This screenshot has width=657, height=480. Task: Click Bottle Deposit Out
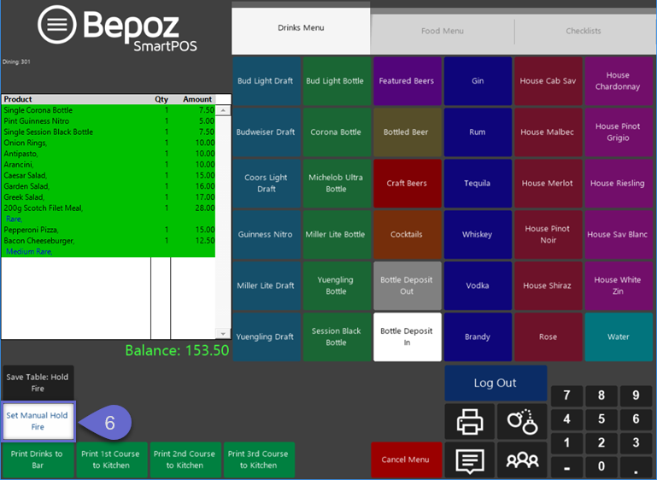408,285
